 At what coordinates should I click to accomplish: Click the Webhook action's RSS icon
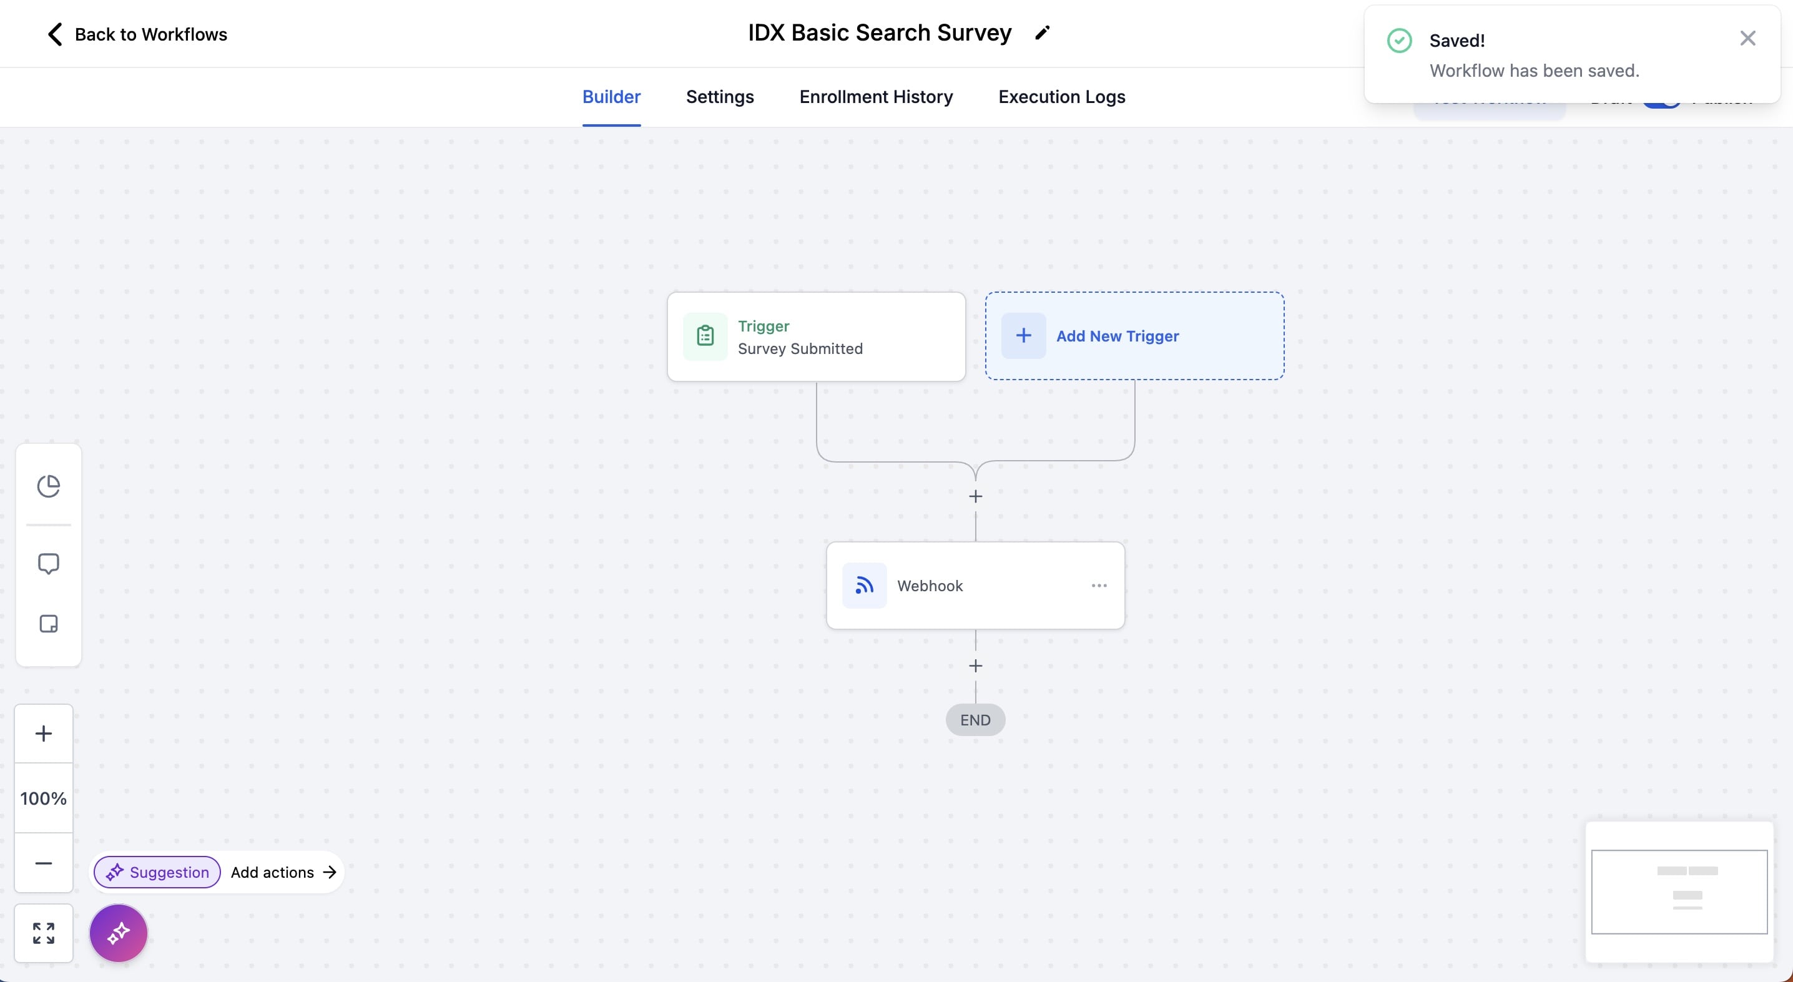click(x=864, y=586)
